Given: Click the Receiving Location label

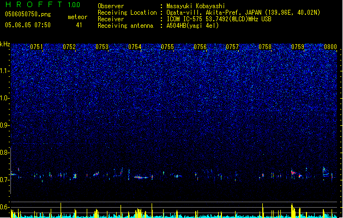Looking at the screenshot, I should (x=127, y=13).
